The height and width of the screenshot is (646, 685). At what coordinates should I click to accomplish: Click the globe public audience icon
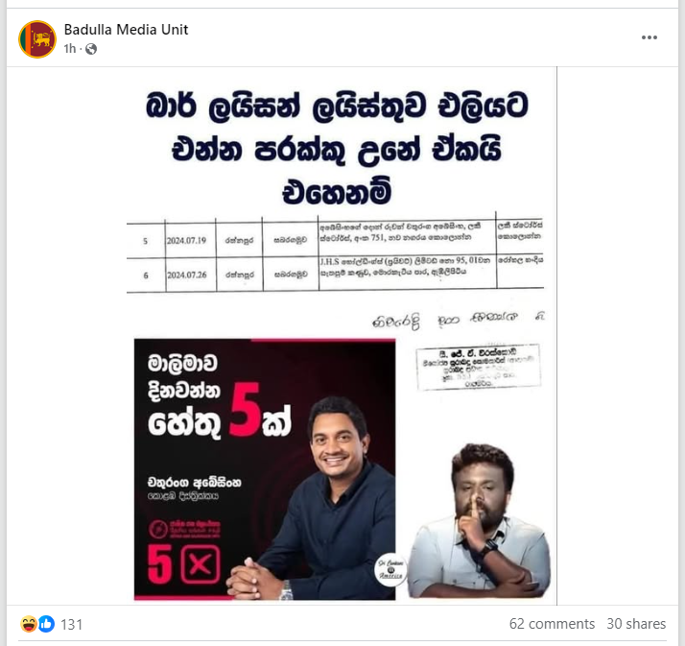coord(91,49)
